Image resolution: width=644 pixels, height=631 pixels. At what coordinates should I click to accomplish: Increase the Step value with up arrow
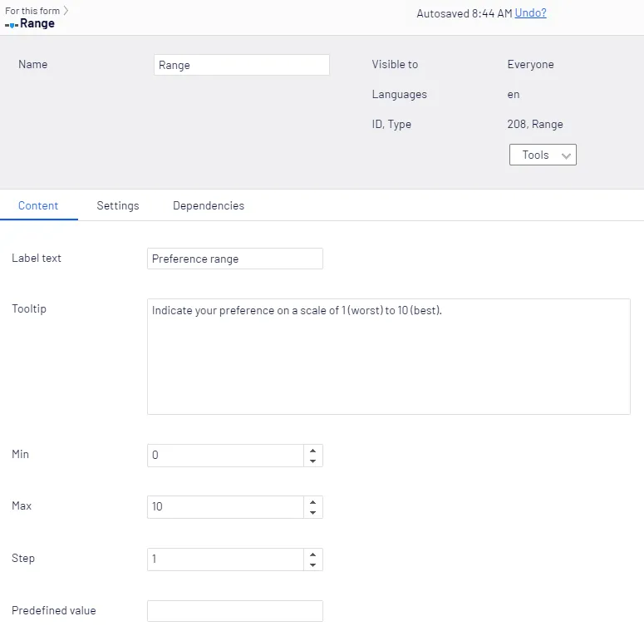click(313, 555)
